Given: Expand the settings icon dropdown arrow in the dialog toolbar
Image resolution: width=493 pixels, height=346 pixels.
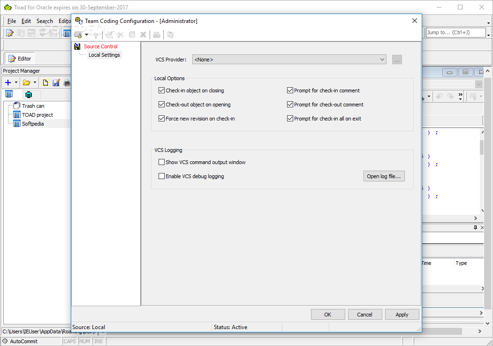Looking at the screenshot, I should [x=86, y=35].
